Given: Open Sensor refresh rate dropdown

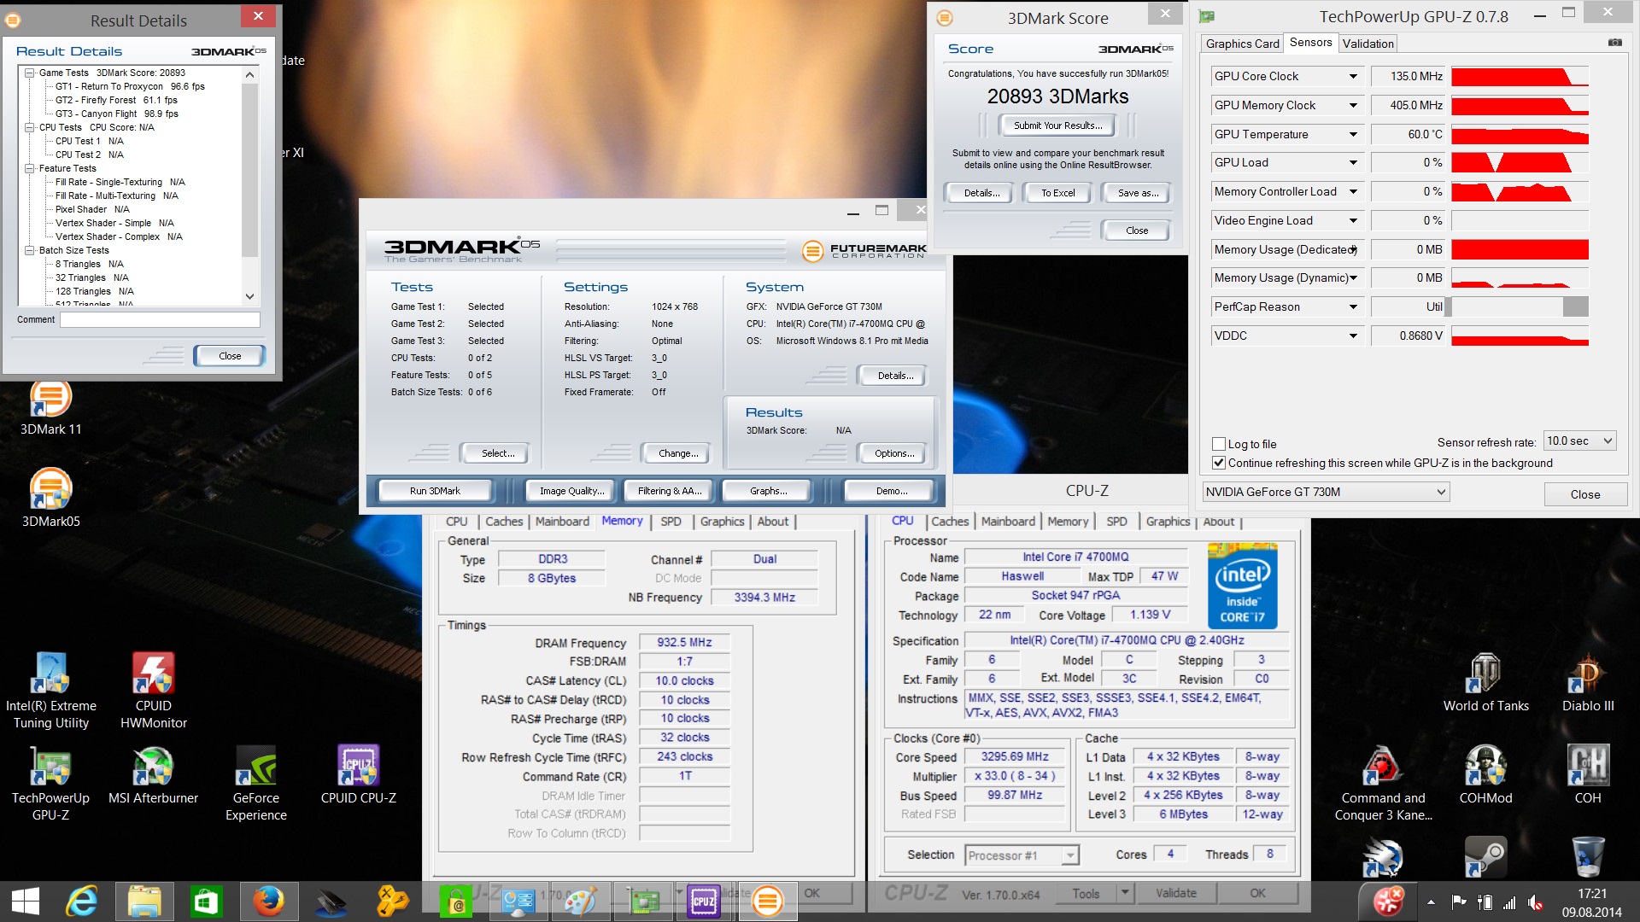Looking at the screenshot, I should coord(1580,441).
